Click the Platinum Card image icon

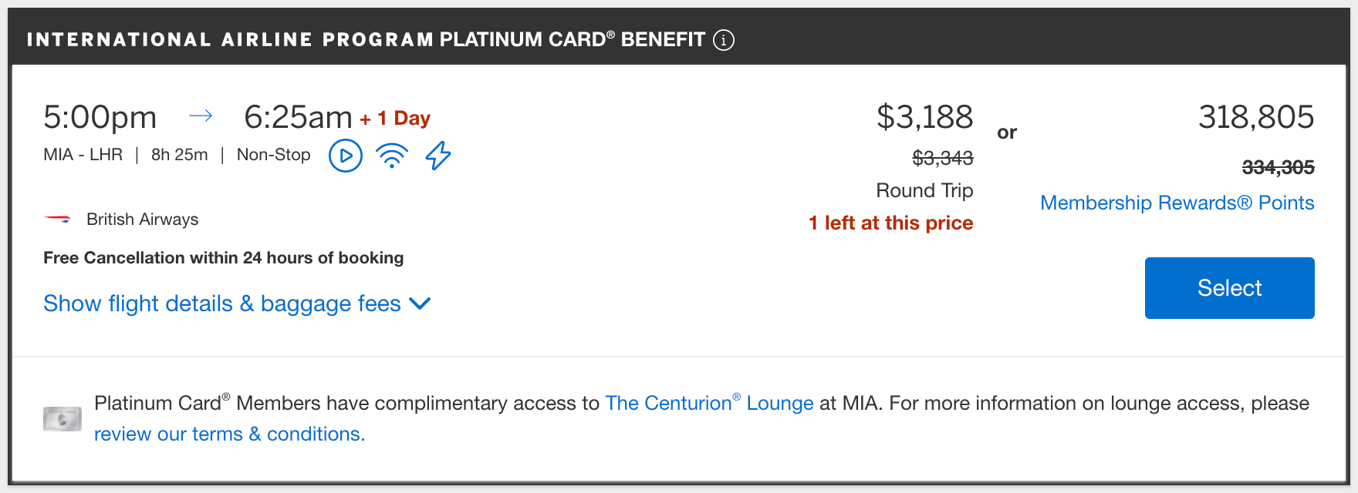coord(62,419)
